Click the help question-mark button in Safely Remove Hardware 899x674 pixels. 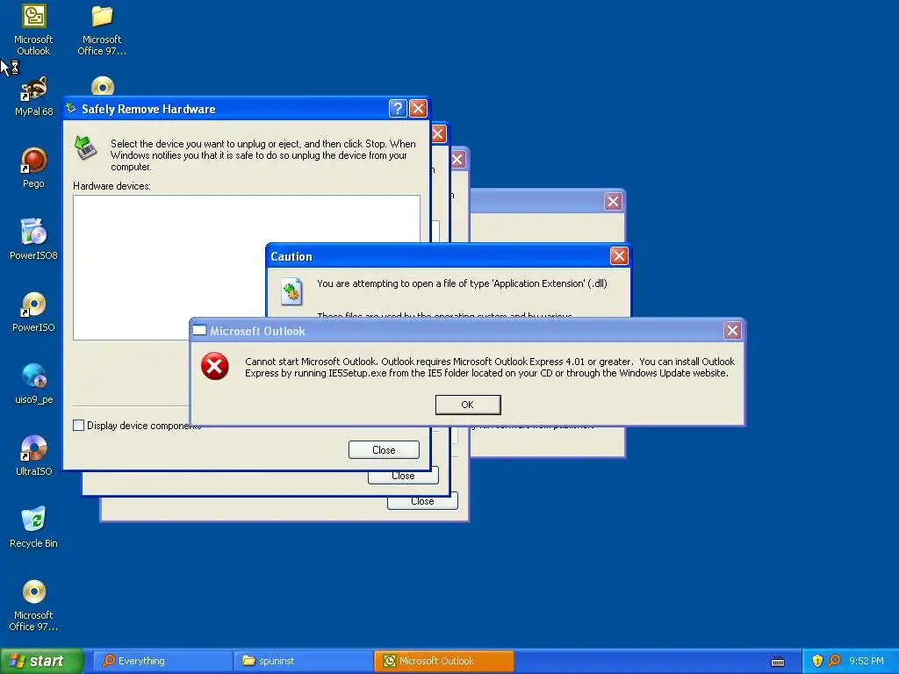tap(398, 108)
